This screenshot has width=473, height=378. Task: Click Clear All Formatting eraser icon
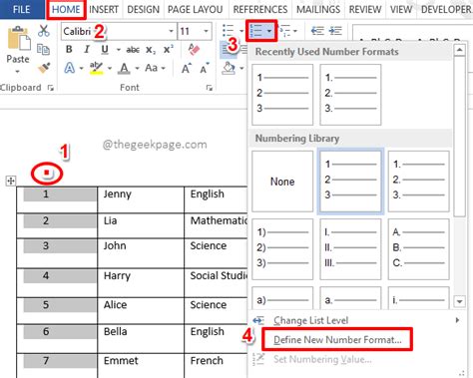(194, 49)
